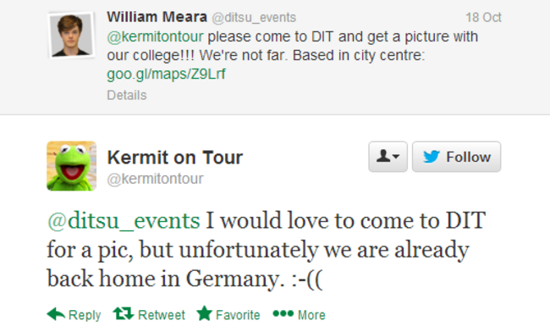The image size is (550, 332).
Task: Click the Reply arrow icon
Action: click(x=56, y=313)
